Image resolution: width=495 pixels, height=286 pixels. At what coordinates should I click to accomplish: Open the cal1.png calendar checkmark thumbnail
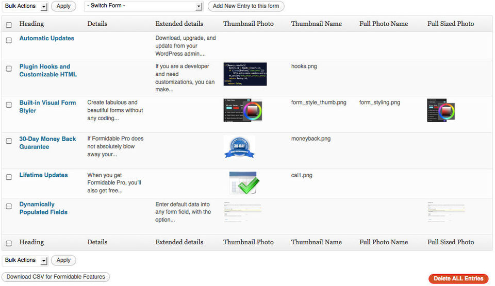tap(244, 183)
